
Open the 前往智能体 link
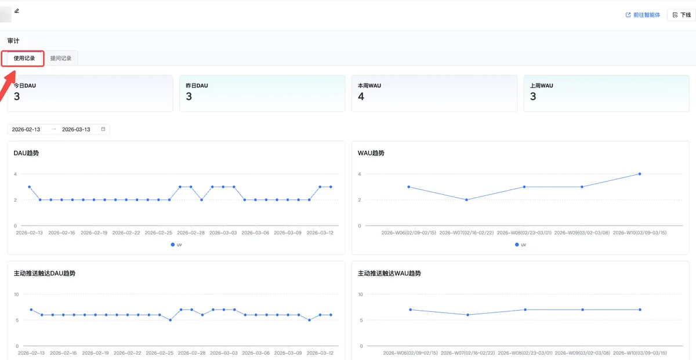(643, 15)
